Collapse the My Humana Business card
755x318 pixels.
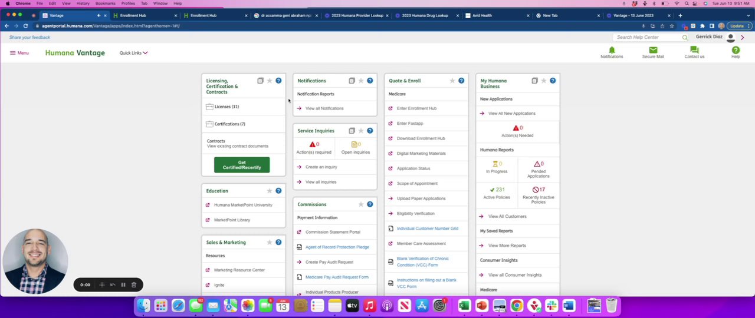pyautogui.click(x=534, y=81)
